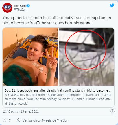Click the blue verified badge
Screen dimensions: 118x125
pos(28,6)
